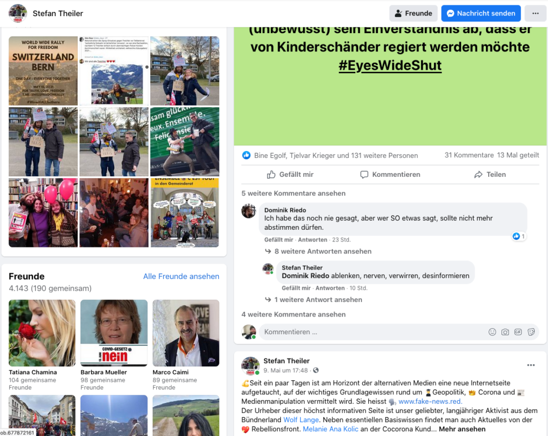Screen dimensions: 548x436
Task: Open the three-dots profile options menu
Action: tap(535, 13)
